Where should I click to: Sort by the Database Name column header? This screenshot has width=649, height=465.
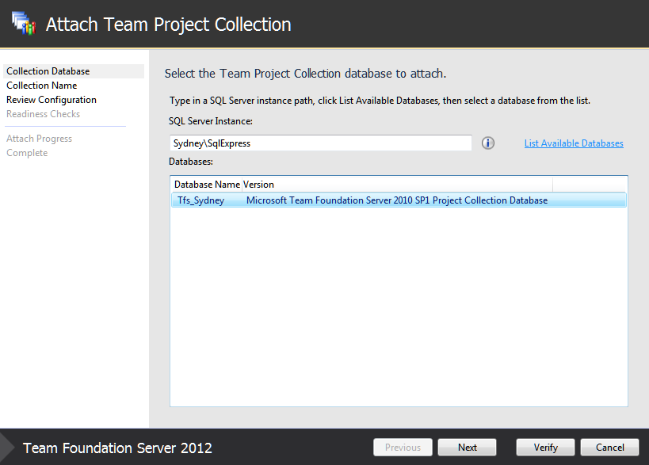point(207,185)
